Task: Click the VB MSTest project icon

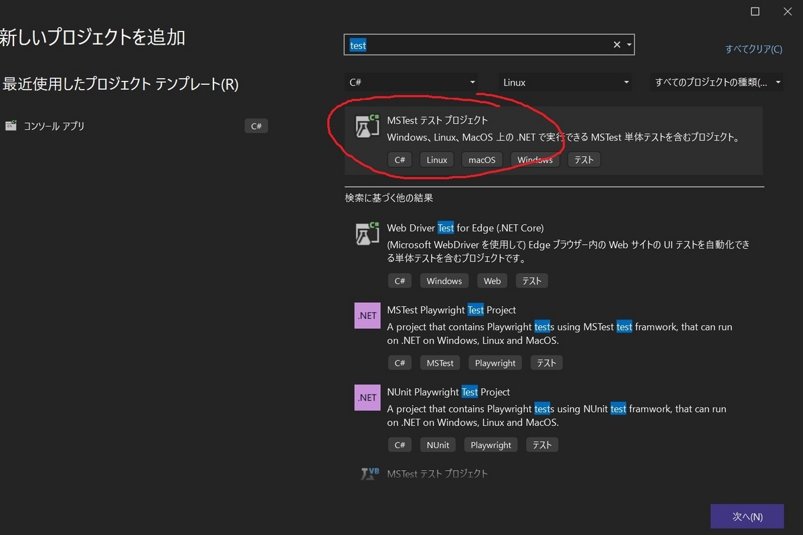Action: [x=370, y=474]
